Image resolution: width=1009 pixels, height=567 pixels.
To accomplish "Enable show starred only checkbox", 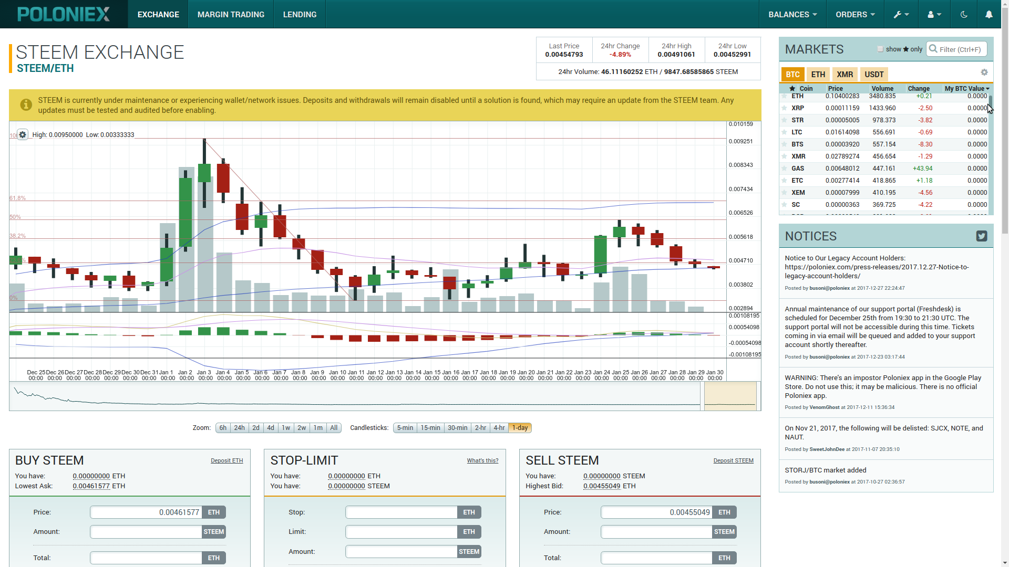I will tap(880, 49).
